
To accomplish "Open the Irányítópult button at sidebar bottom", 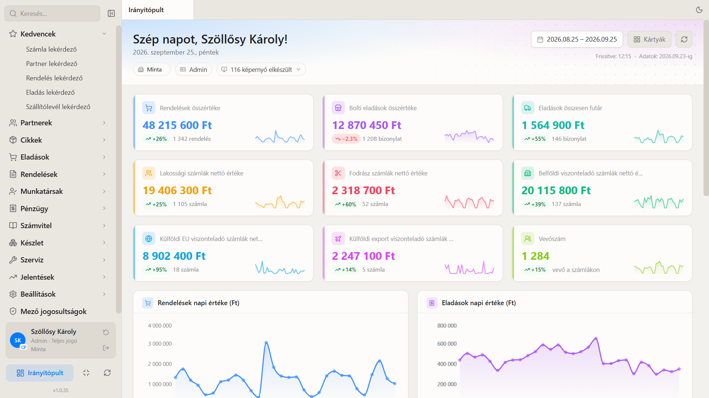I will click(x=40, y=373).
